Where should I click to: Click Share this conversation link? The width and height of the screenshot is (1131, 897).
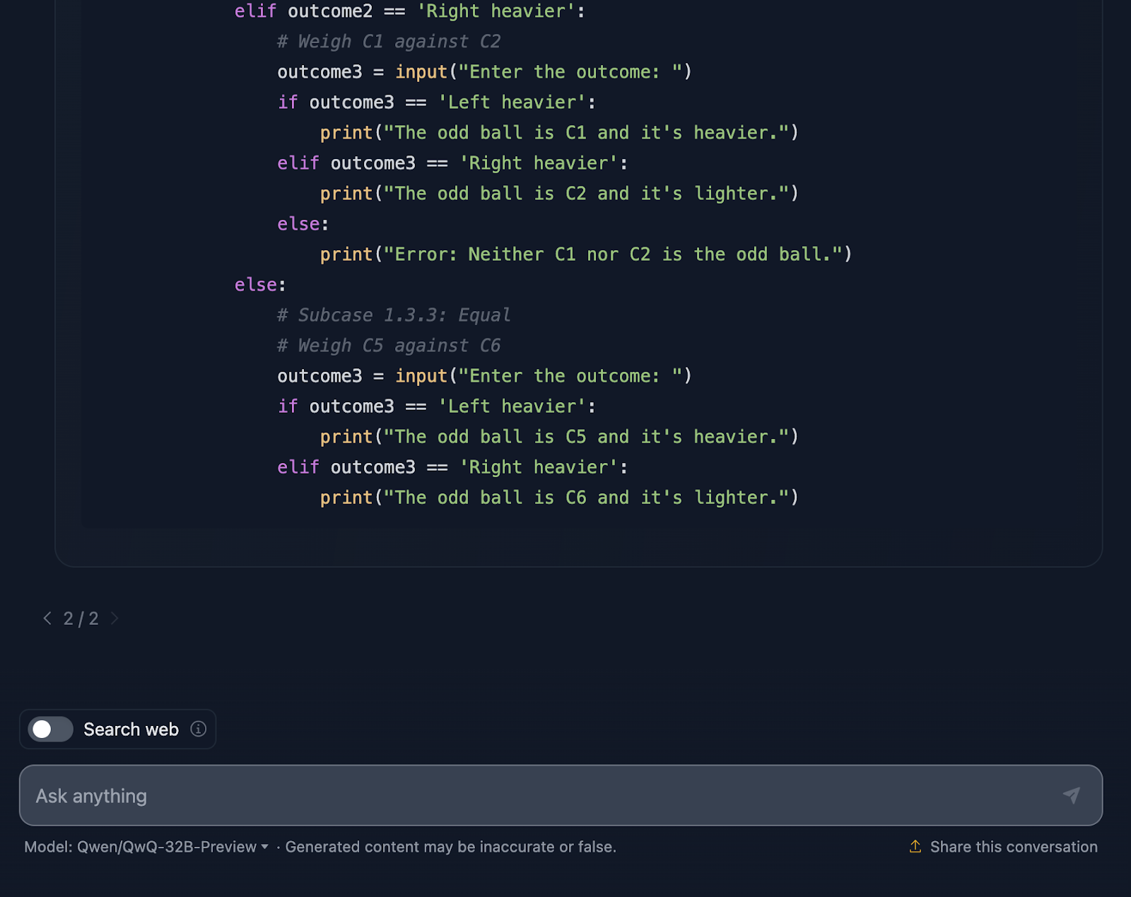pos(1014,847)
